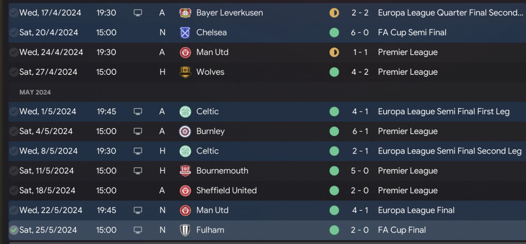Viewport: 526px width, 244px height.
Task: Open the Man Utd link in Europa League Final
Action: pos(212,210)
